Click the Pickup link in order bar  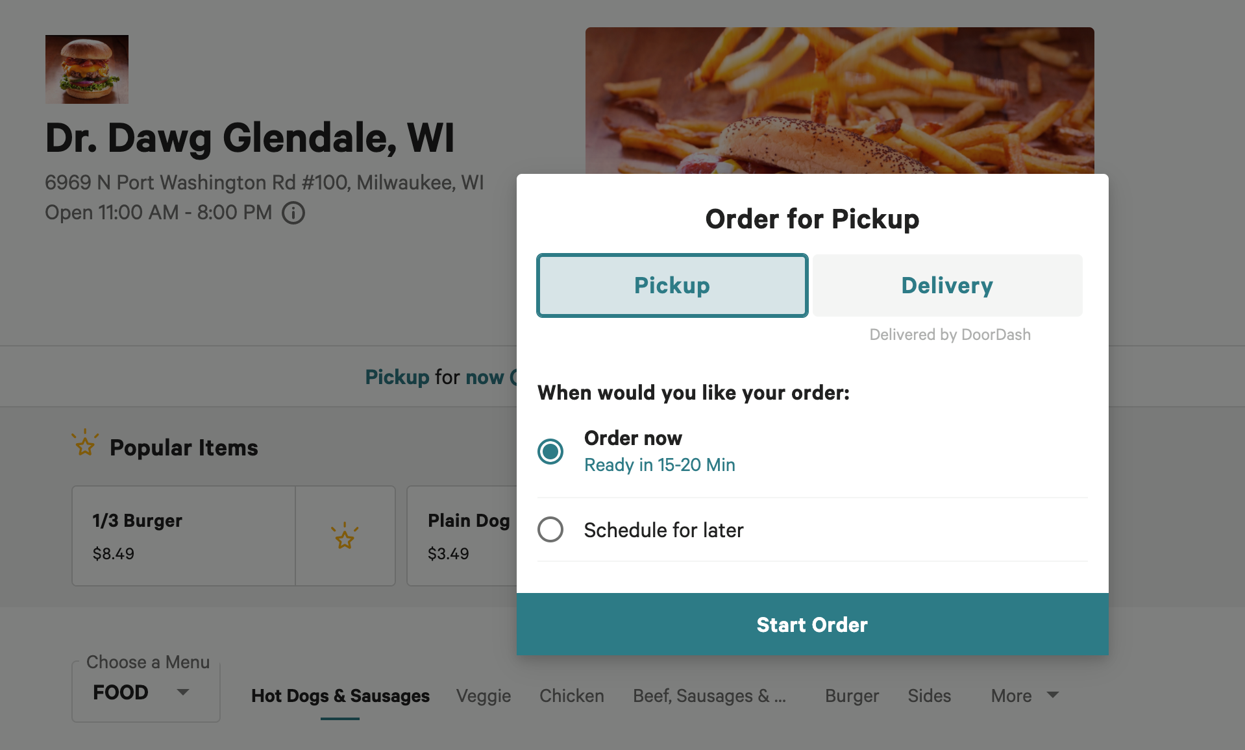pos(397,377)
